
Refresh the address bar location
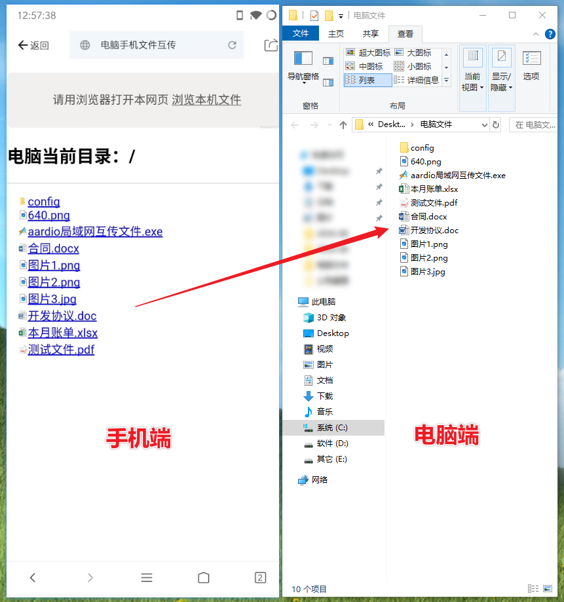pos(497,124)
